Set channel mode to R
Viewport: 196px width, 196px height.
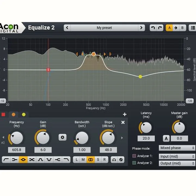105,160
